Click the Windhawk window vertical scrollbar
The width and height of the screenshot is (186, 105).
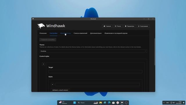(155, 52)
